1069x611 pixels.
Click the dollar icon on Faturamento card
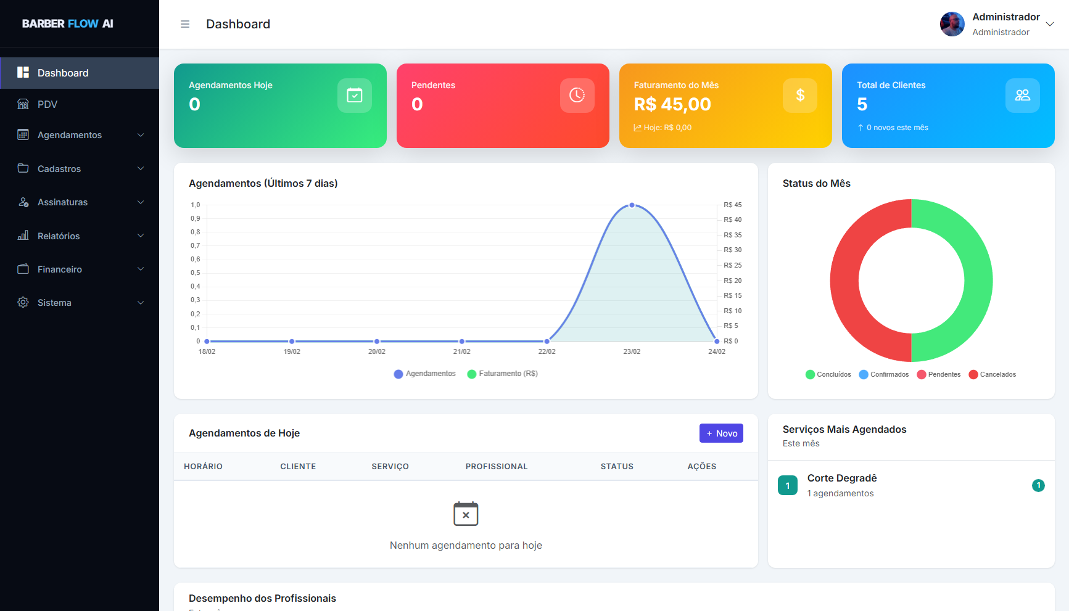pos(799,95)
